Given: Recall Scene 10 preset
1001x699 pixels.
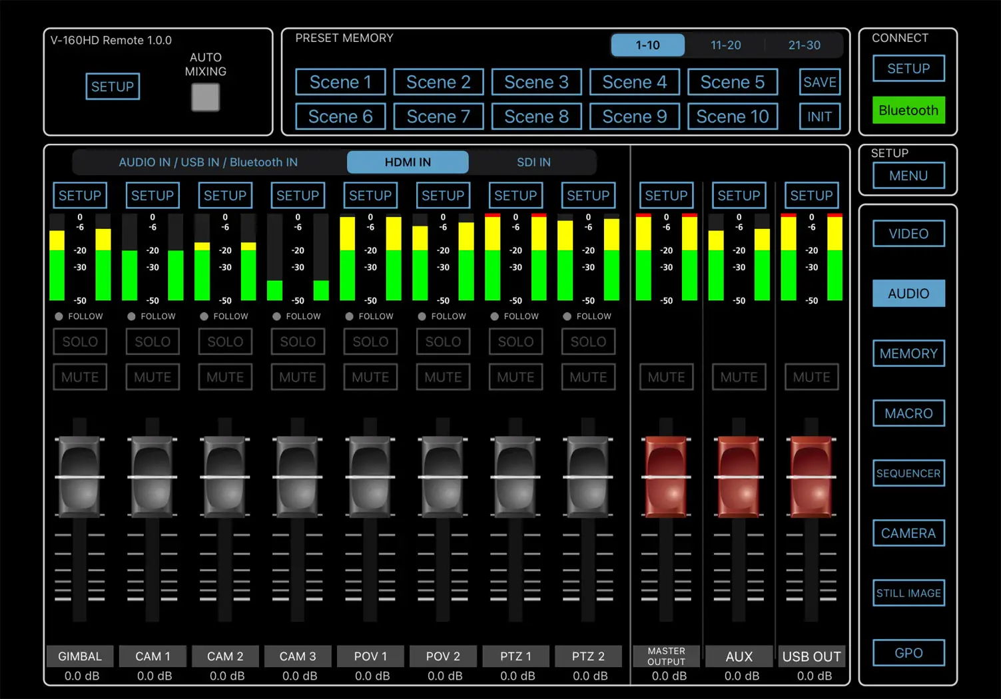Looking at the screenshot, I should click(733, 116).
